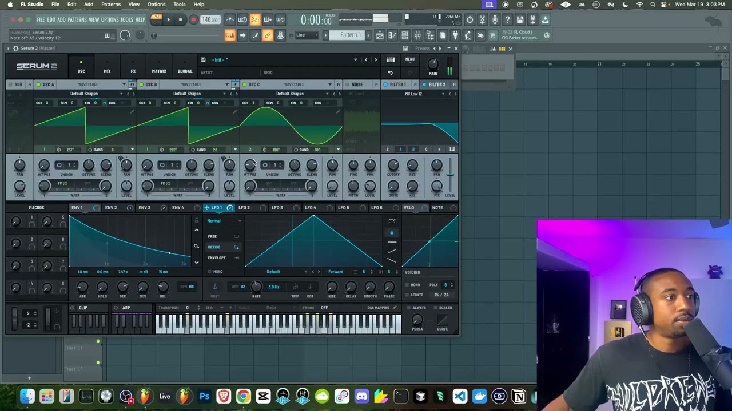This screenshot has width=732, height=411.
Task: Open Serum preset dropdown arrow
Action: click(x=355, y=59)
